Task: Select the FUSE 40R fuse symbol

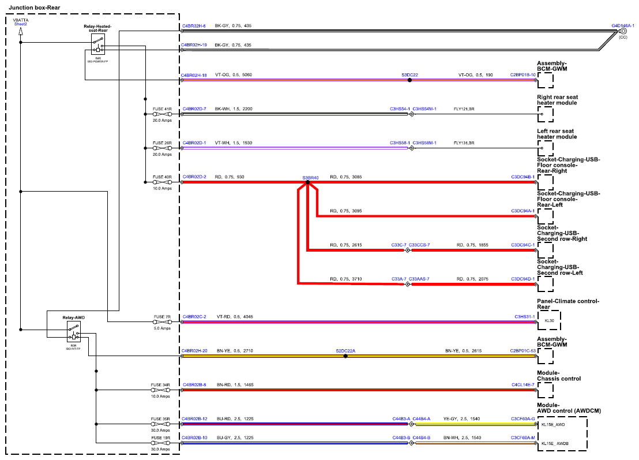Action: click(162, 182)
